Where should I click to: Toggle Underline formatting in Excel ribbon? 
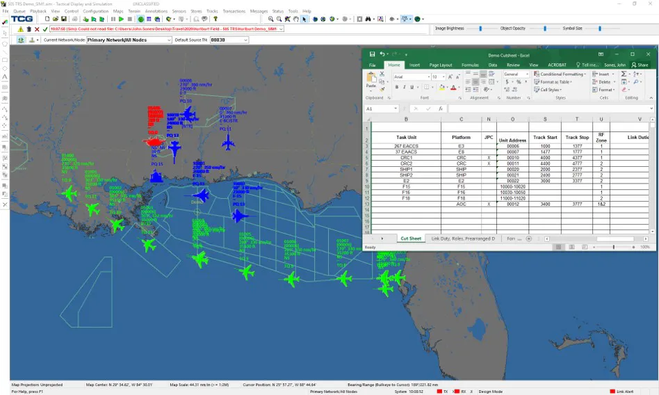pos(413,88)
